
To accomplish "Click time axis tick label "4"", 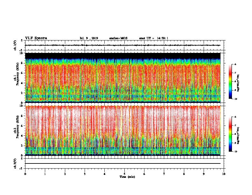I will point(105,174).
